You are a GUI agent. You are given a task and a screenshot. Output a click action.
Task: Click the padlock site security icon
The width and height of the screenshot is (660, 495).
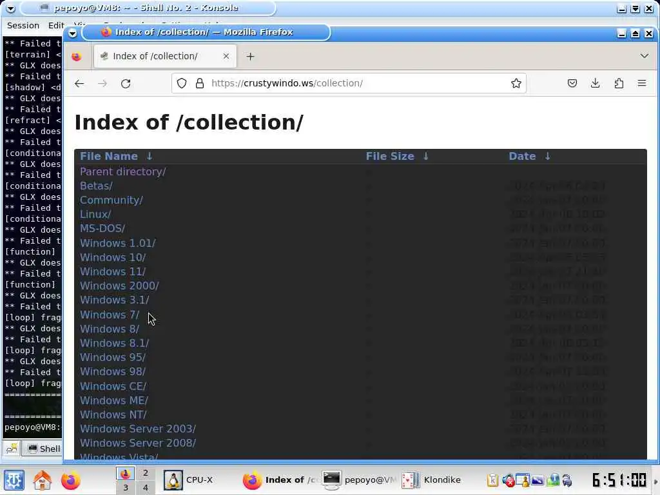click(x=200, y=83)
